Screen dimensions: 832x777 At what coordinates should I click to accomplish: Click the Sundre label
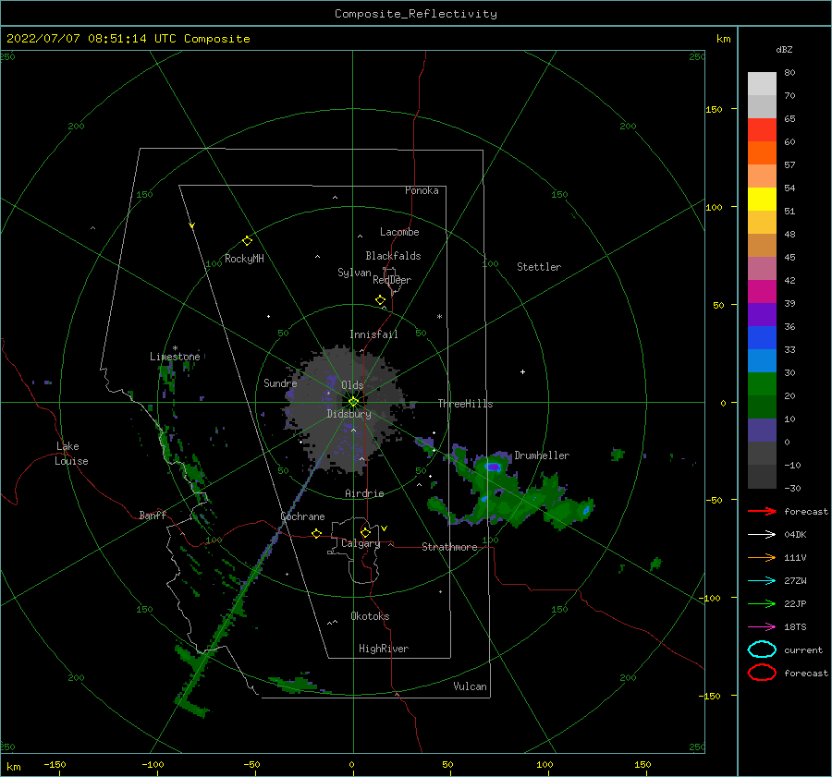tap(280, 382)
